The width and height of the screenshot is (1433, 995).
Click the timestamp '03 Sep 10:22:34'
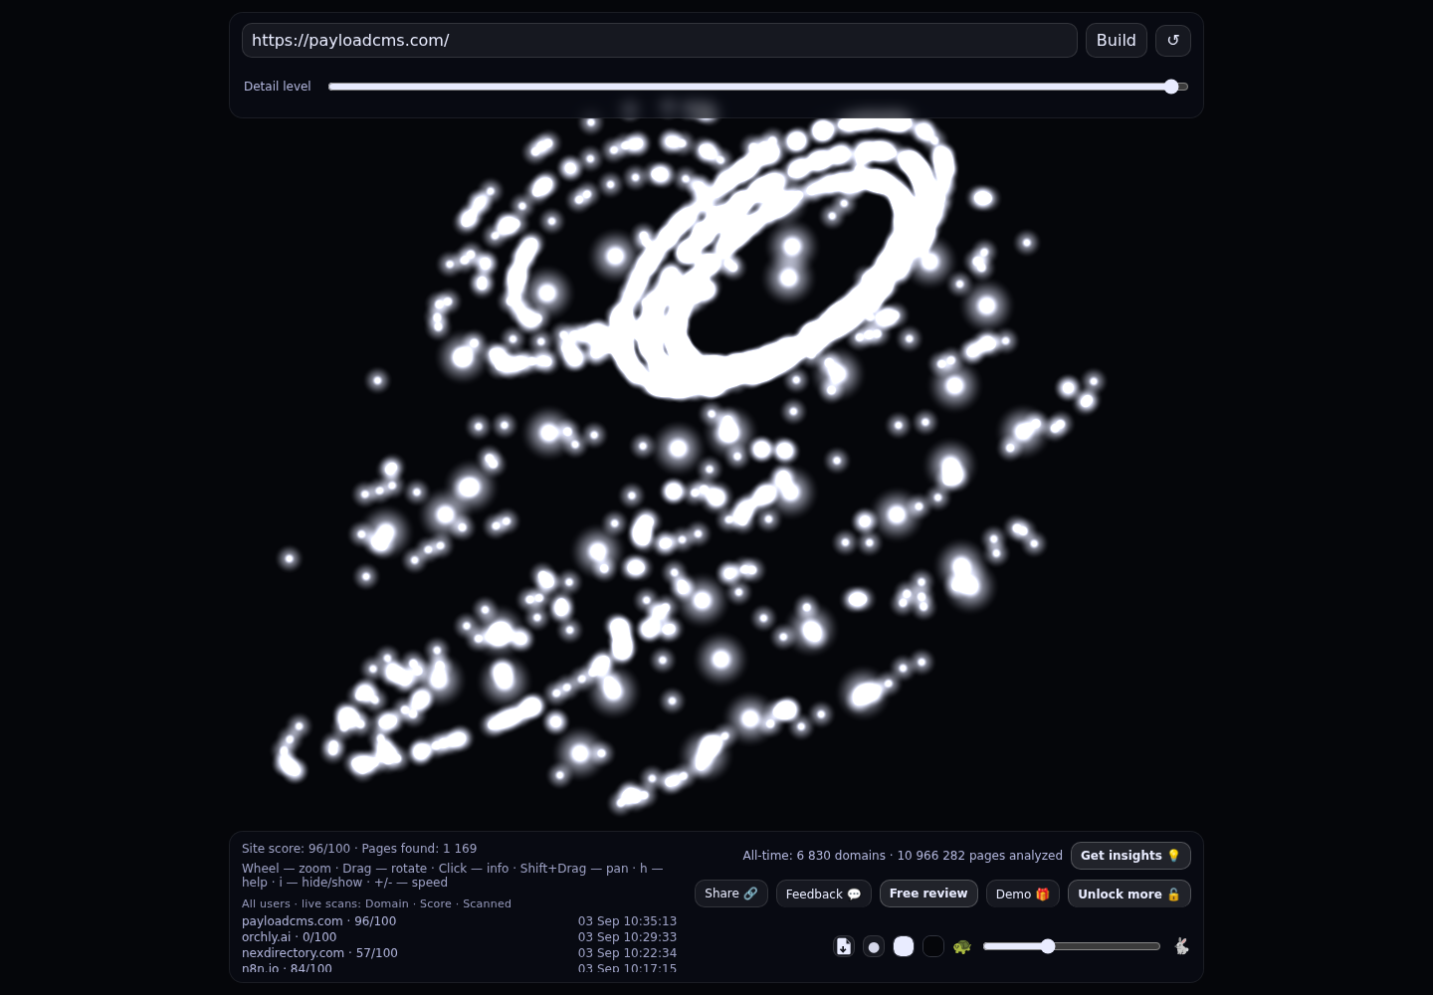(x=627, y=953)
